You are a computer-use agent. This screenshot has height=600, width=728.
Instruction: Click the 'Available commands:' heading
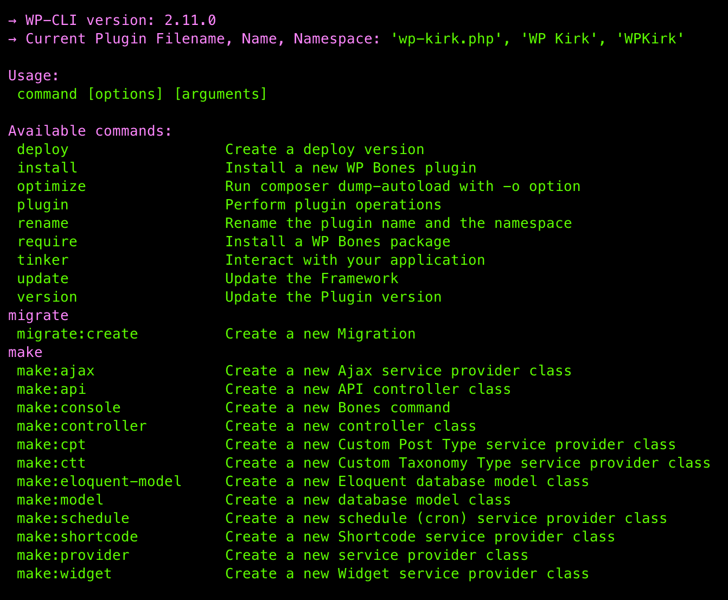click(90, 131)
